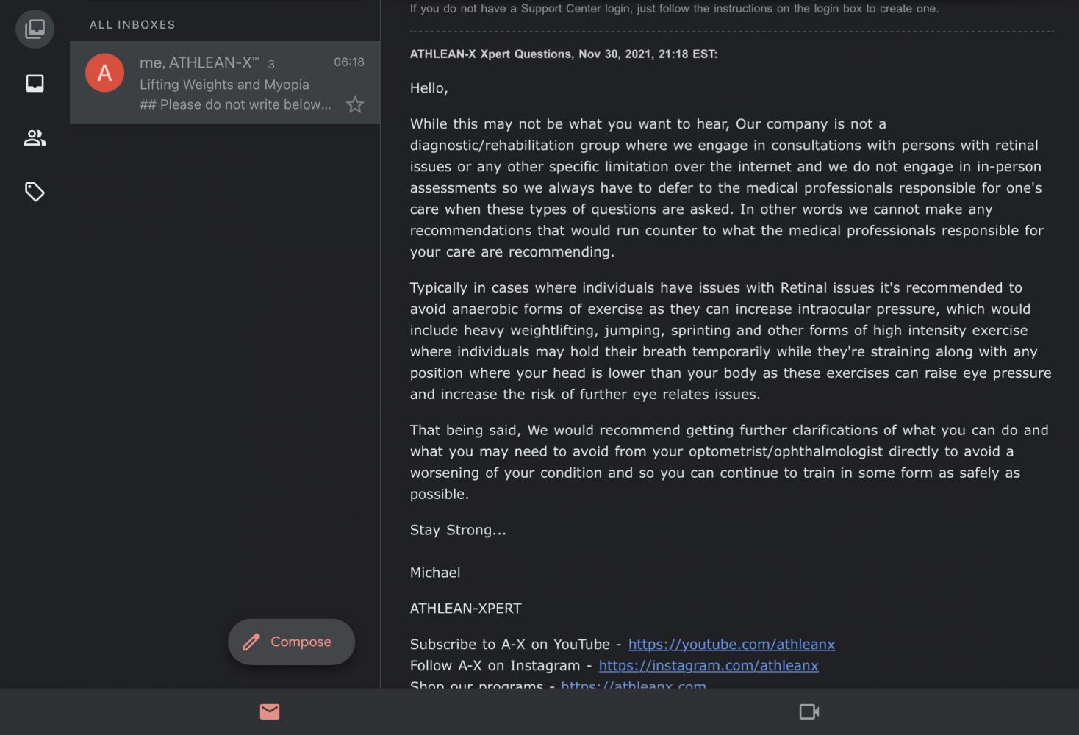1079x735 pixels.
Task: Open the instagram.com/athleanx link
Action: pyautogui.click(x=709, y=665)
